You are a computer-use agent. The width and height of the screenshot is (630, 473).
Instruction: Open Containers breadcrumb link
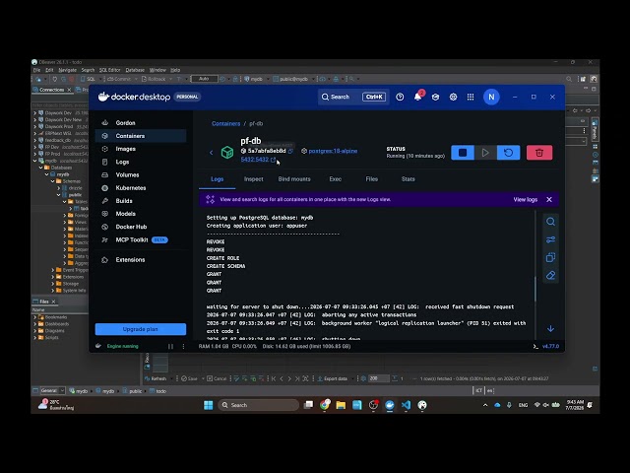point(225,124)
